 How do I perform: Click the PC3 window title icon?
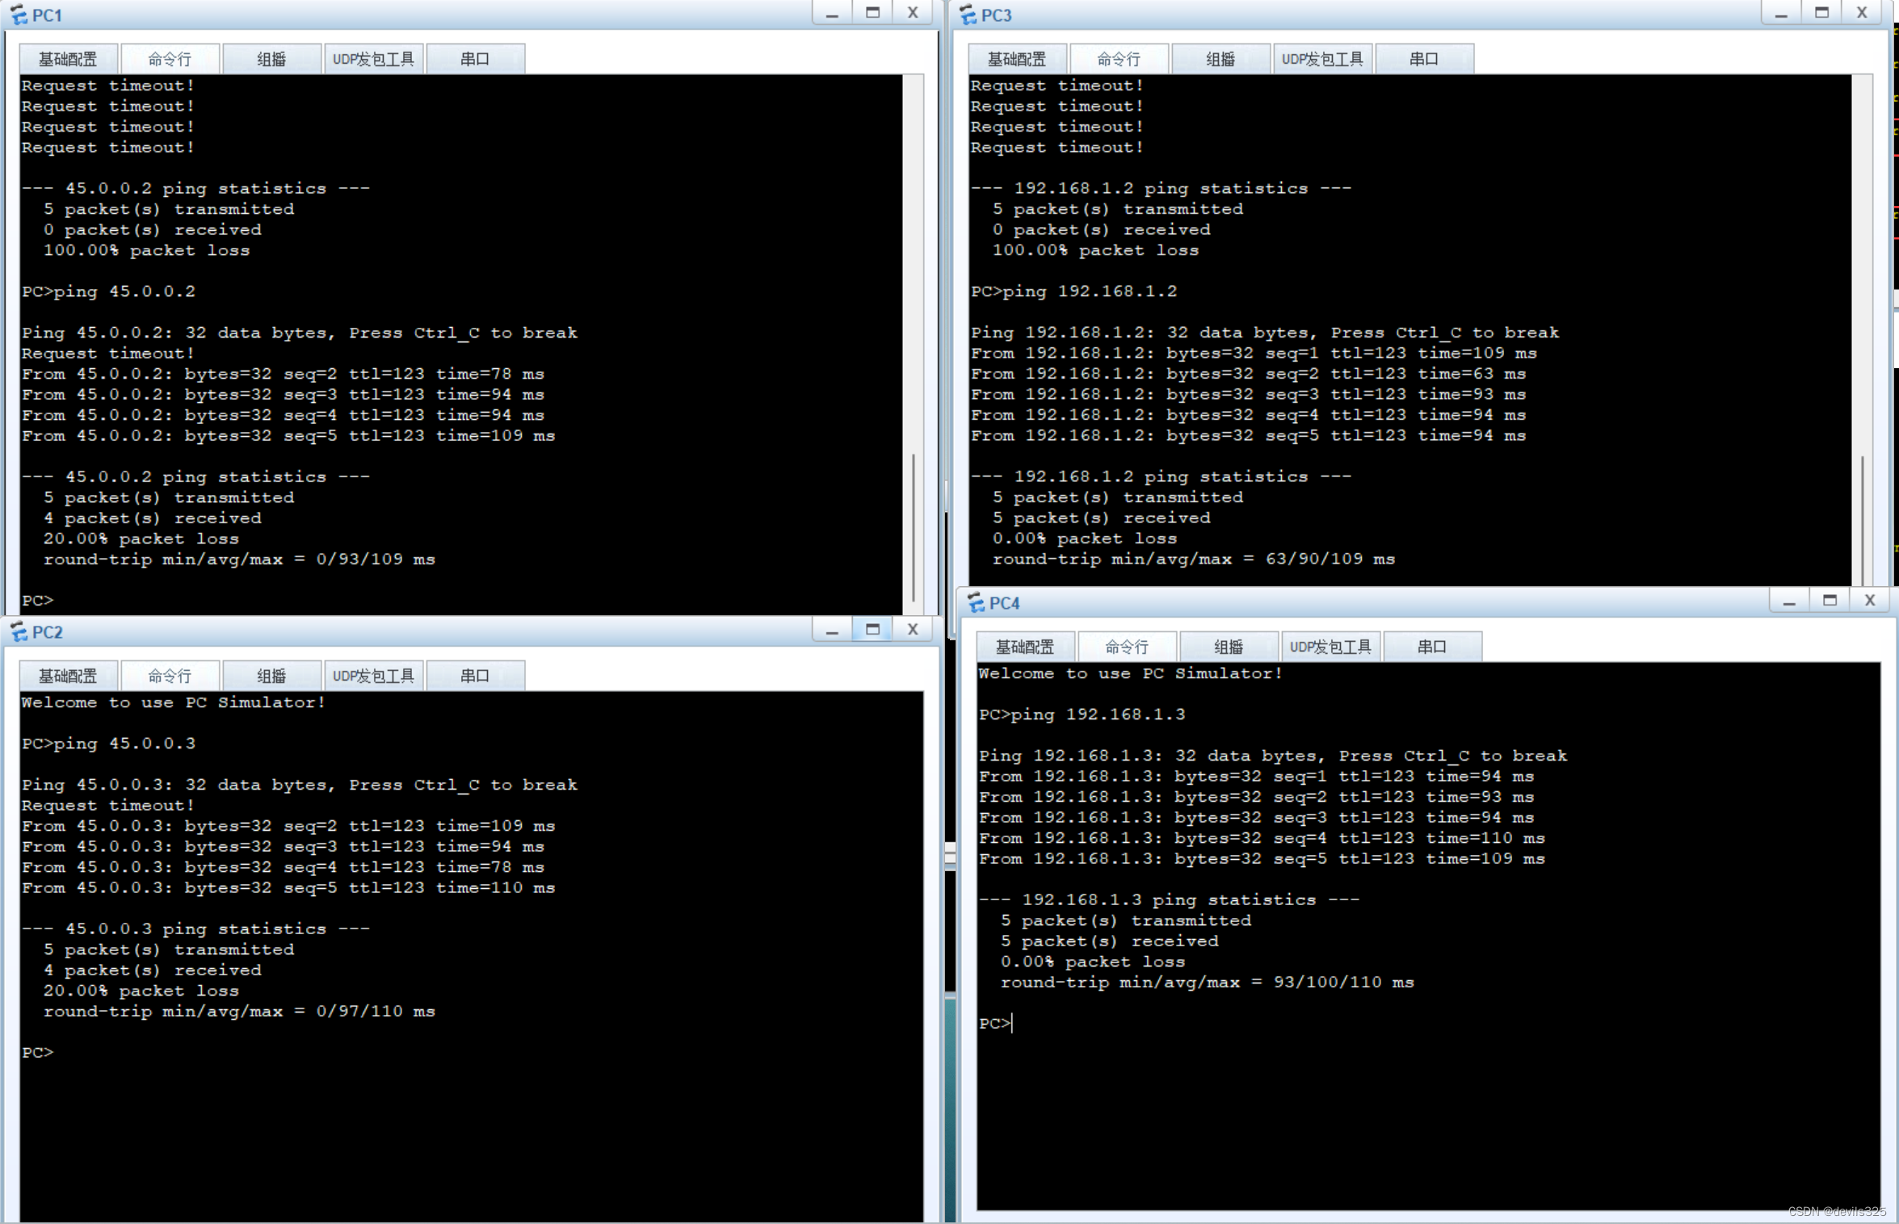967,15
